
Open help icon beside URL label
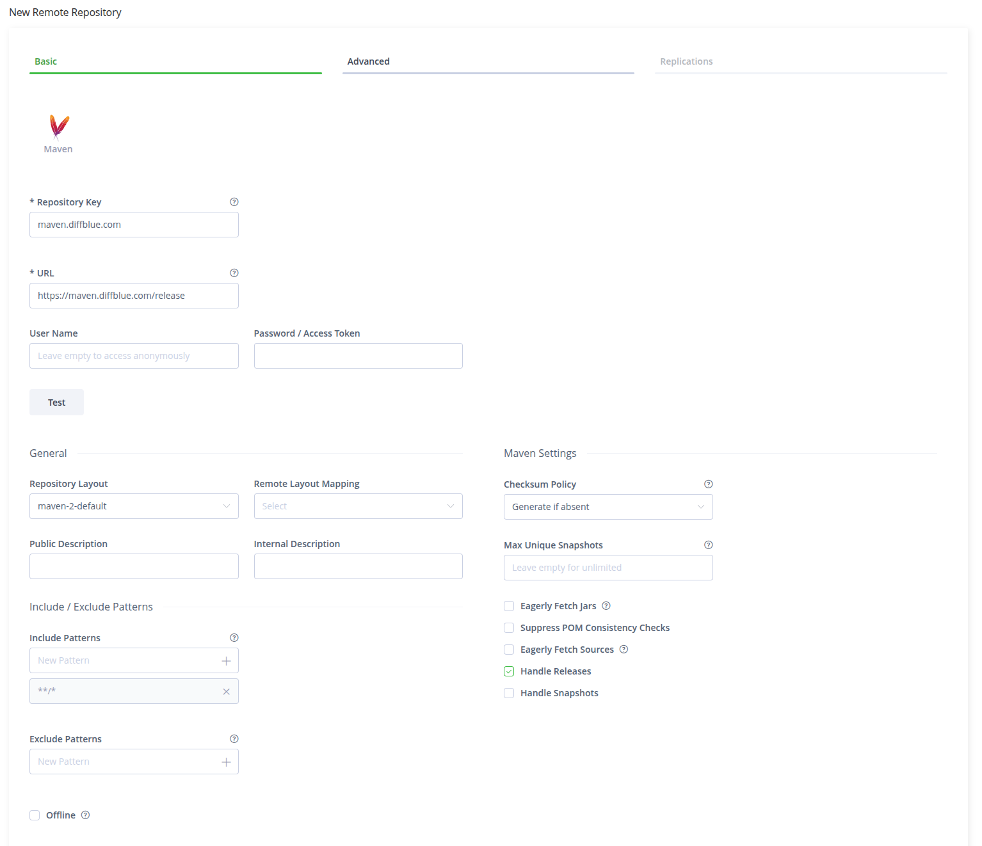[234, 273]
